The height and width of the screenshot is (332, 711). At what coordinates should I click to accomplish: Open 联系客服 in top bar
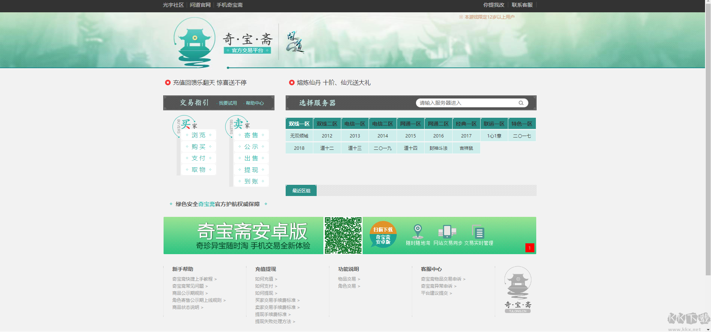pos(522,5)
